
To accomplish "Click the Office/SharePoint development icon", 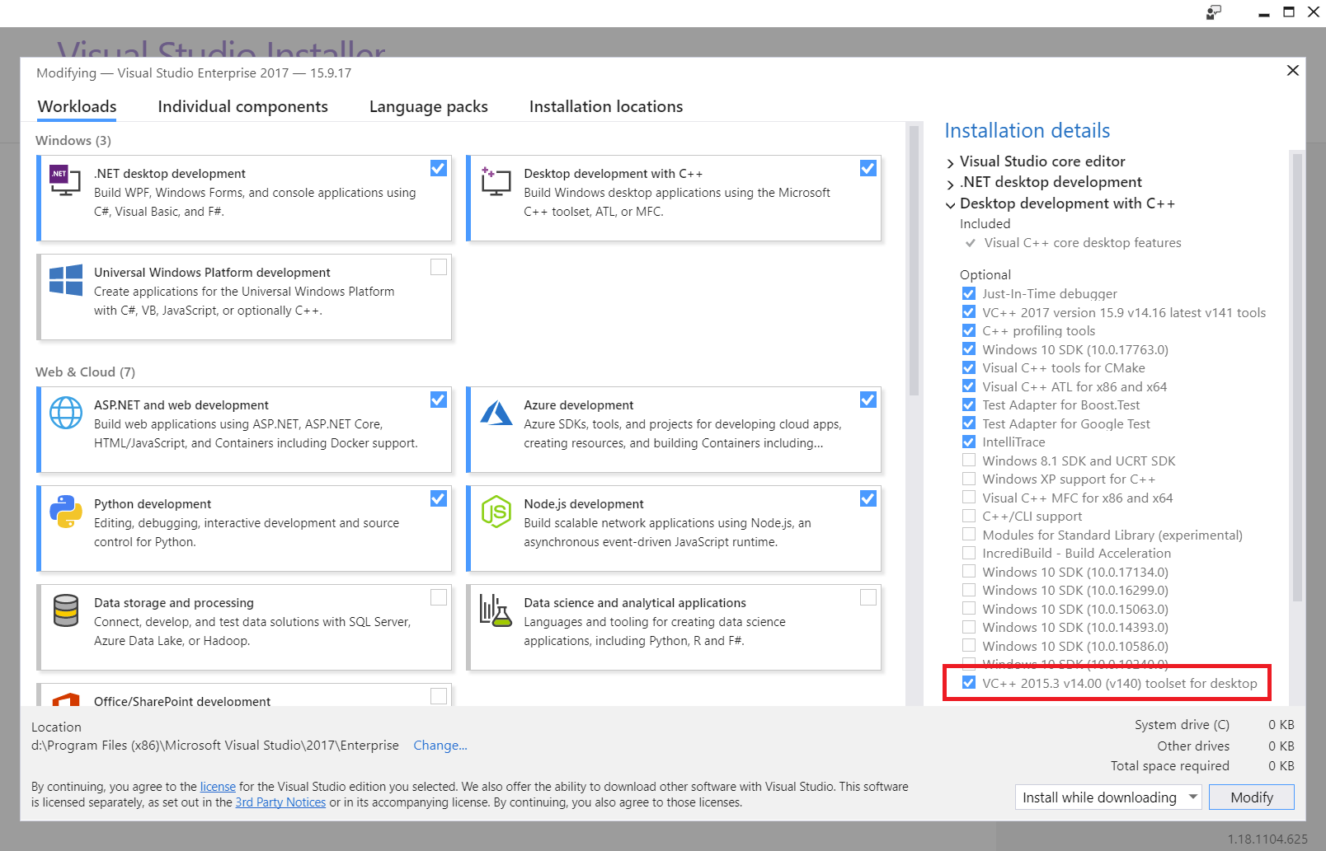I will [x=66, y=700].
